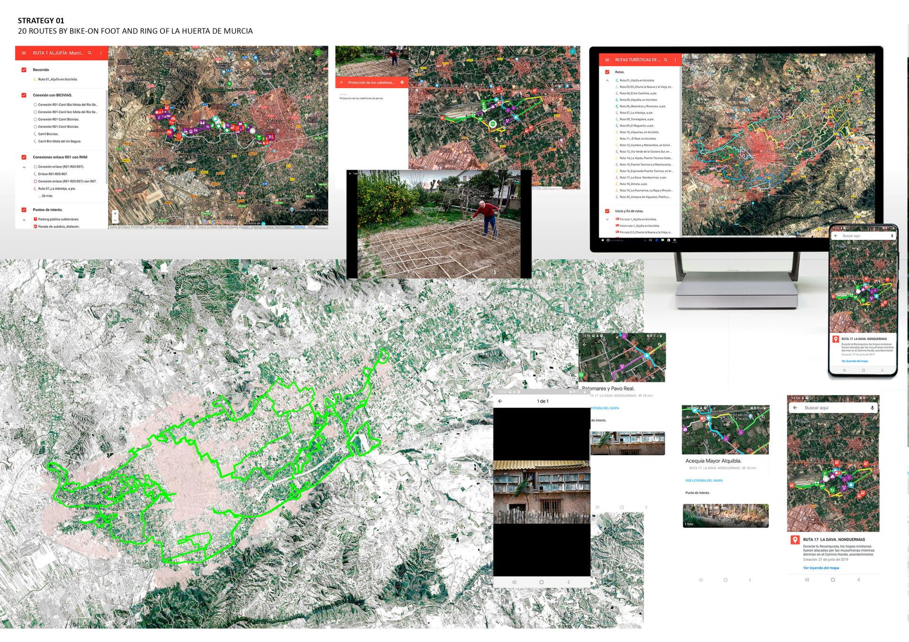Uncheck the Recorrido layer checkbox
The width and height of the screenshot is (909, 642).
(x=24, y=70)
